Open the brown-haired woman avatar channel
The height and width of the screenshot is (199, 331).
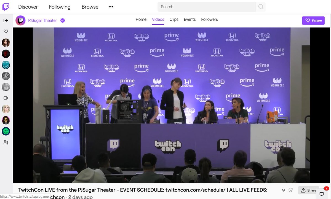[x=6, y=43]
